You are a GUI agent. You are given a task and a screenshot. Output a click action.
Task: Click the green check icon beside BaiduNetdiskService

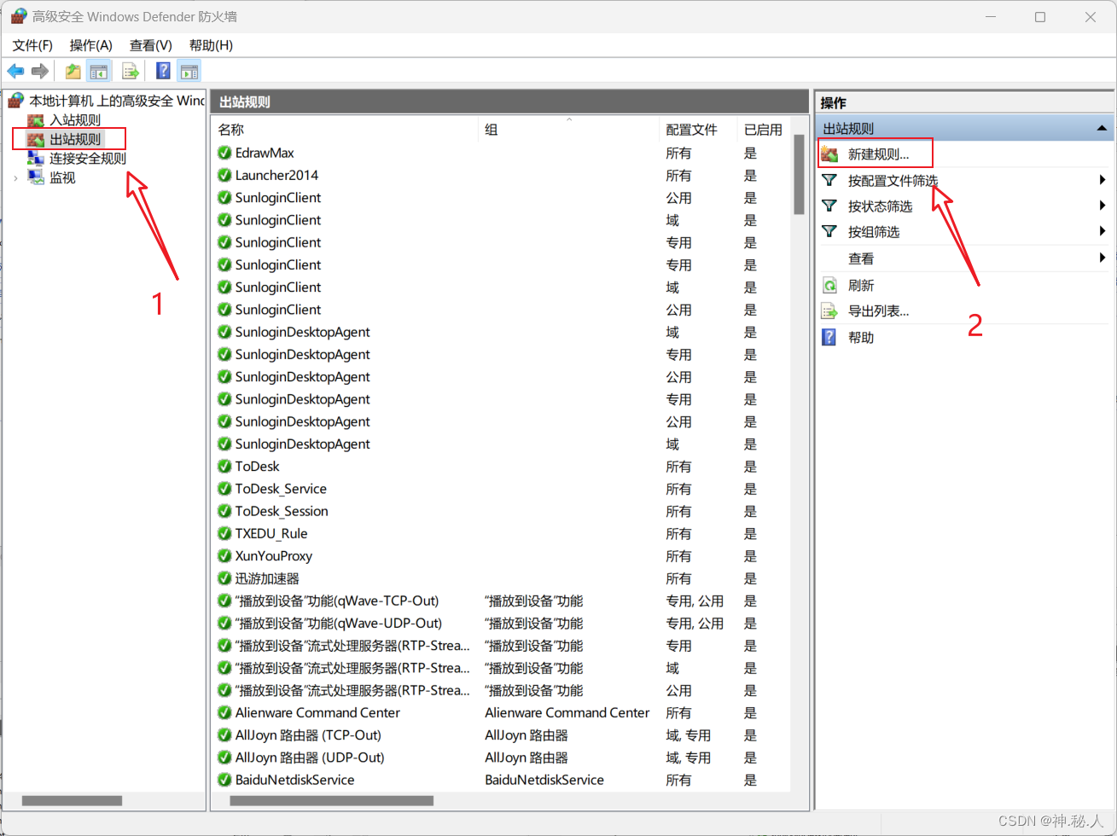(224, 780)
